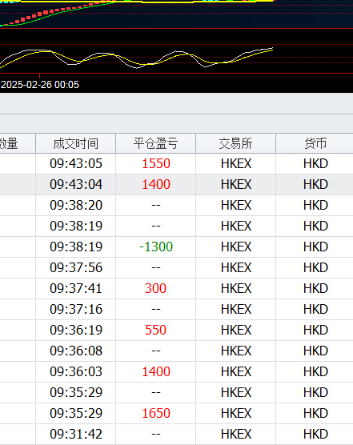Click the -- profit cell at 09:37:16
The image size is (353, 445).
[x=156, y=309]
